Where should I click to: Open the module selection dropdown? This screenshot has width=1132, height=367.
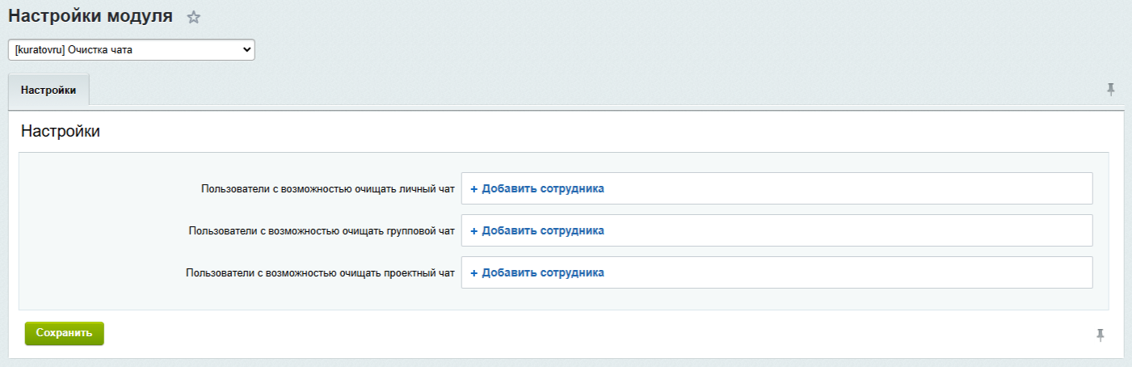[131, 50]
